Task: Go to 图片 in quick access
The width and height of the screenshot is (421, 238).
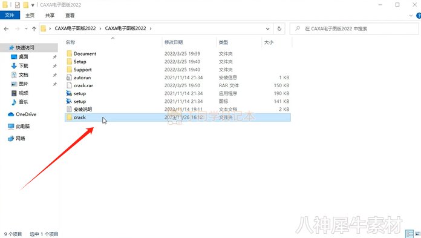Action: click(24, 84)
